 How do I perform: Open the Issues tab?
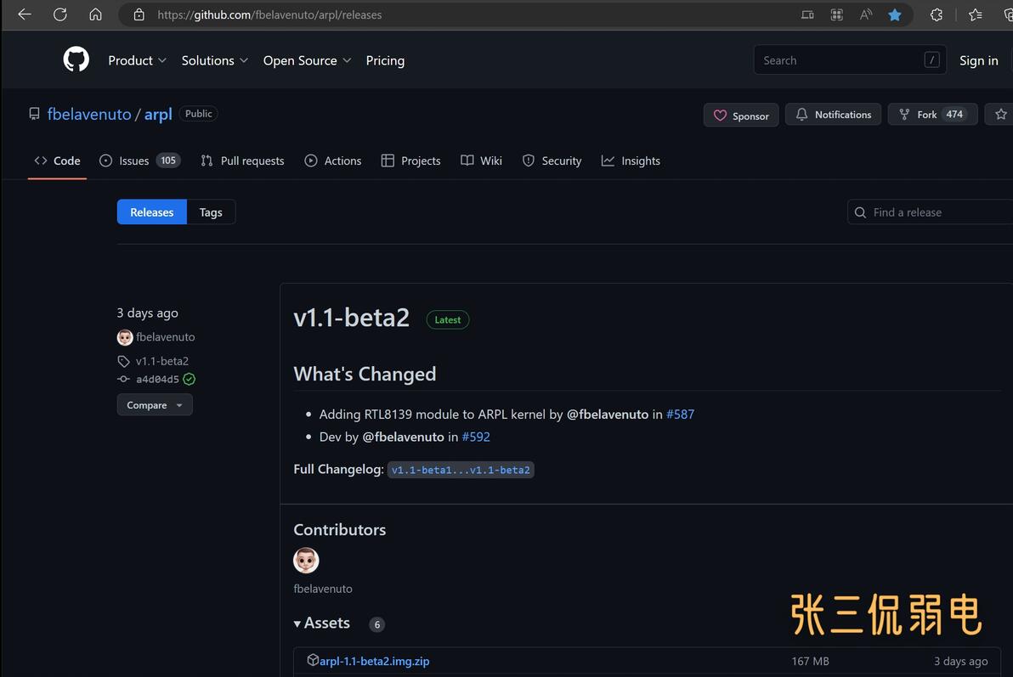coord(139,161)
